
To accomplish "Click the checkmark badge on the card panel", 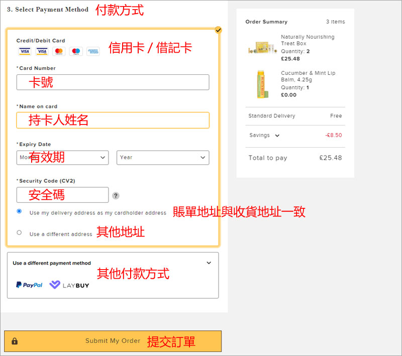I will tap(218, 30).
